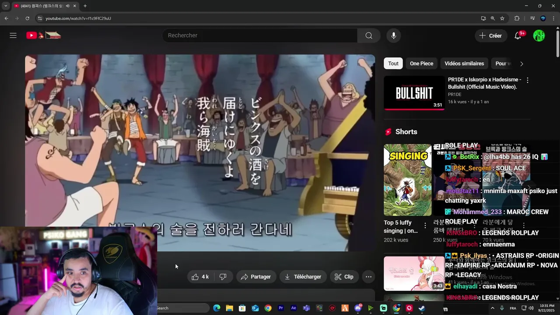This screenshot has width=560, height=315.
Task: Open options for PR1DE Bullshit video
Action: pyautogui.click(x=527, y=80)
